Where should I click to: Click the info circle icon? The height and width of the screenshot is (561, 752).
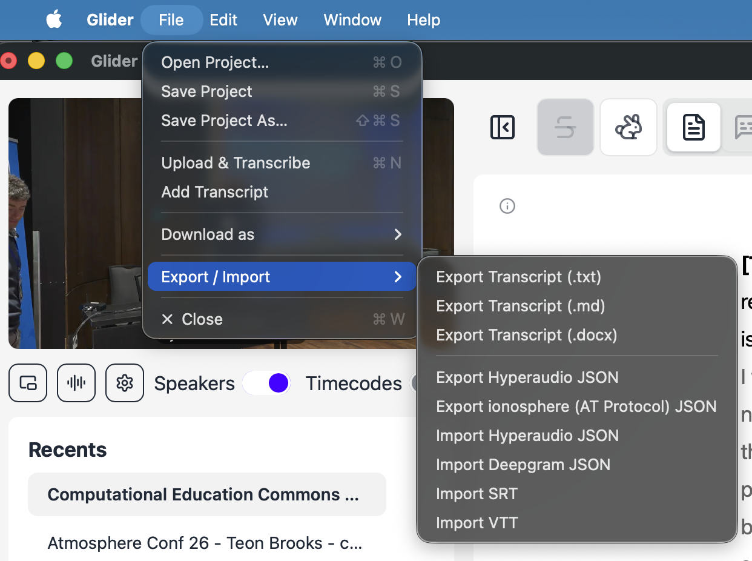[507, 207]
